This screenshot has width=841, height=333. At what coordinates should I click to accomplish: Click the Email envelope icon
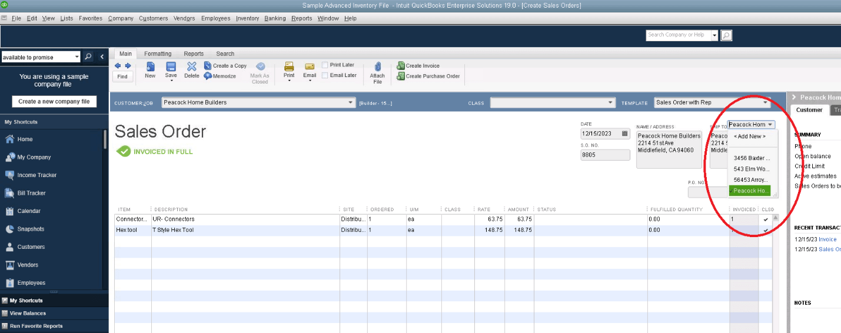[x=310, y=66]
